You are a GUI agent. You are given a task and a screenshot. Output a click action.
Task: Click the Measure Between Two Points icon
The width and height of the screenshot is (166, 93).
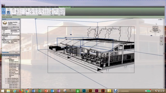[x=55, y=13]
